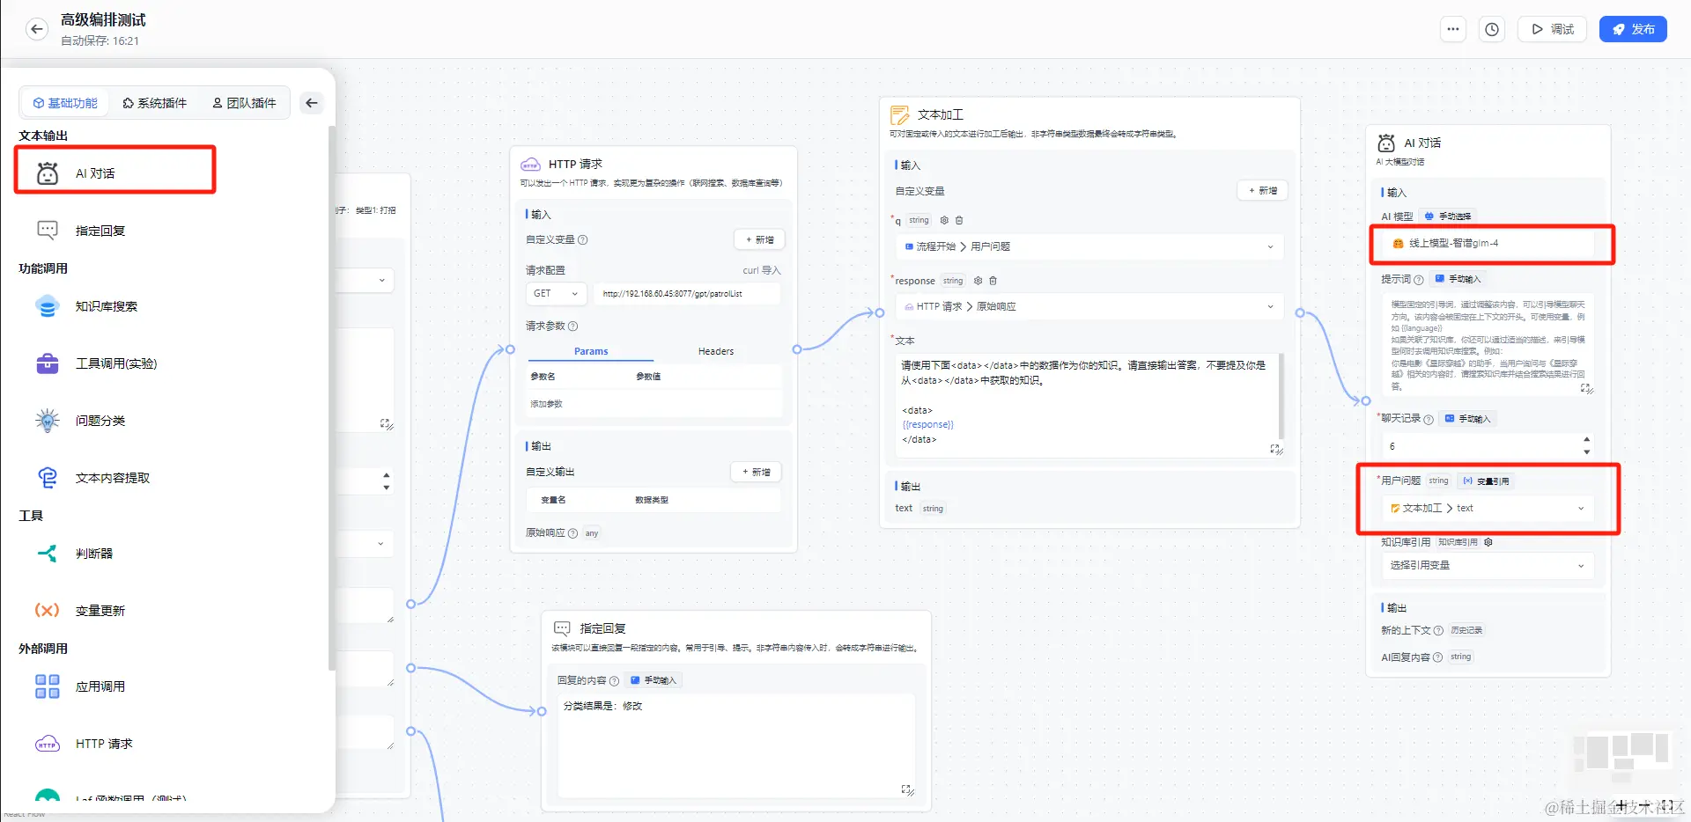Toggle 回复的内容 手动输入 mode
Viewport: 1691px width, 822px height.
654,680
